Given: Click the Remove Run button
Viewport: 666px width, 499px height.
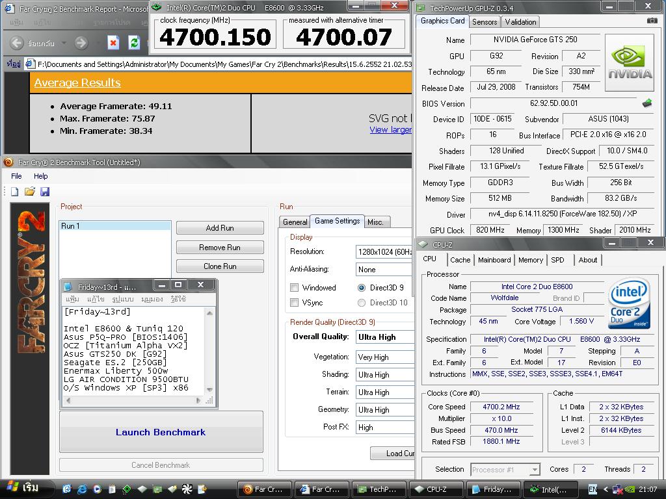Looking at the screenshot, I should click(x=220, y=248).
